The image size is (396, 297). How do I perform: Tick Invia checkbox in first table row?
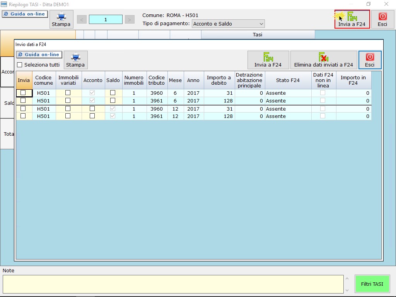point(23,93)
